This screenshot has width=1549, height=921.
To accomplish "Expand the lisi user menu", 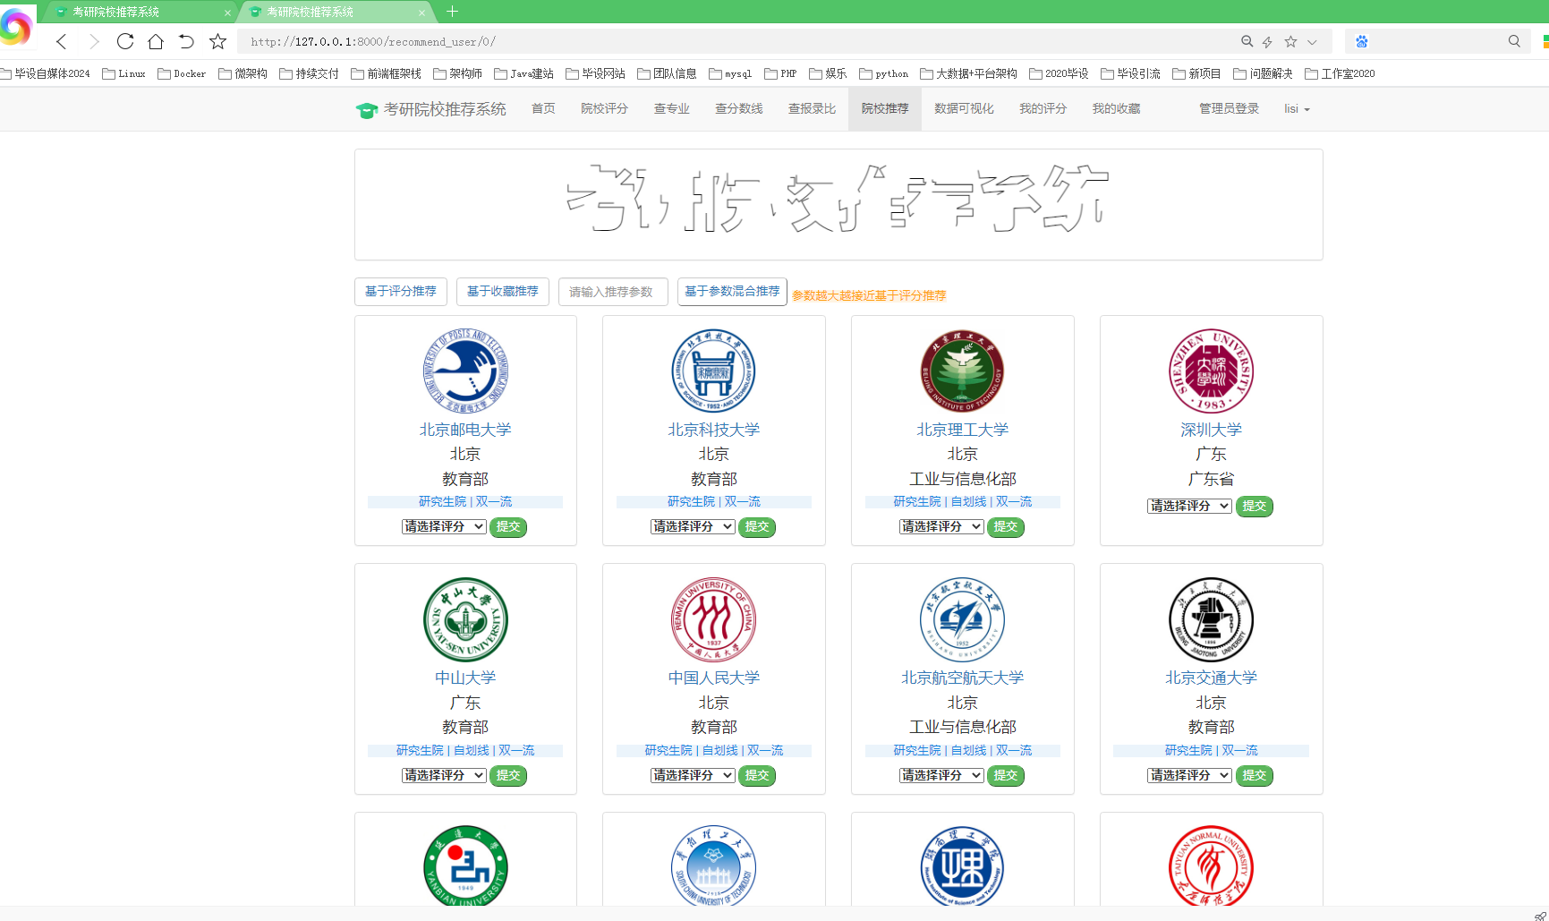I will (1297, 109).
